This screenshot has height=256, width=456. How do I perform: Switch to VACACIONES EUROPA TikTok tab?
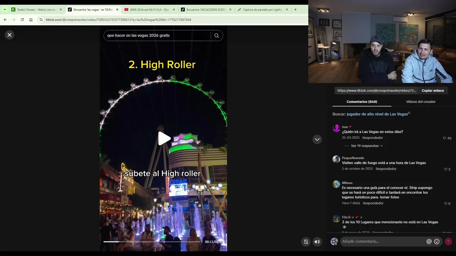tap(206, 10)
